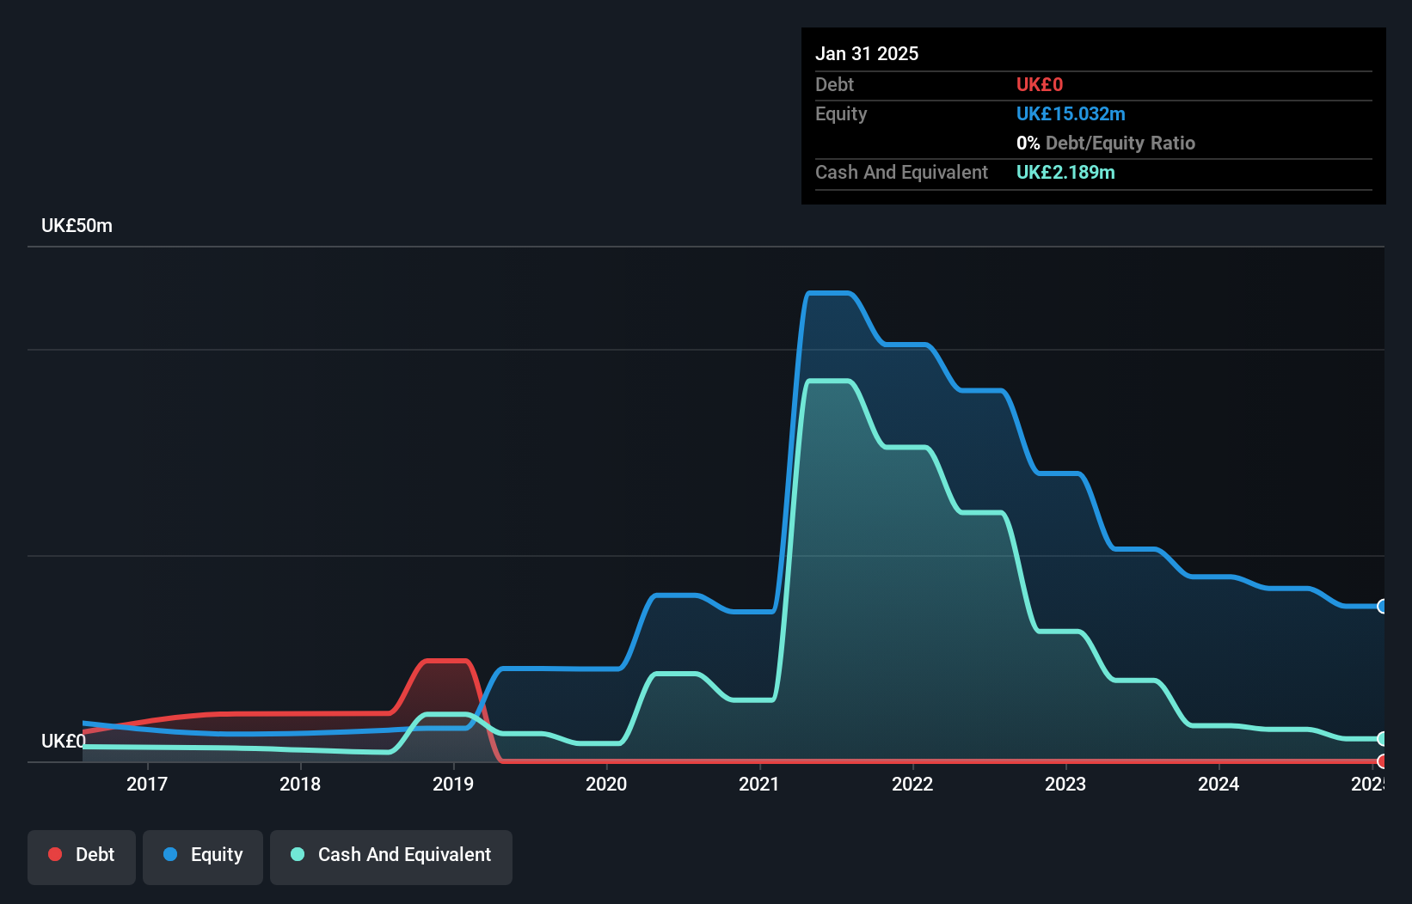Click the 2022 x-axis label

(912, 784)
